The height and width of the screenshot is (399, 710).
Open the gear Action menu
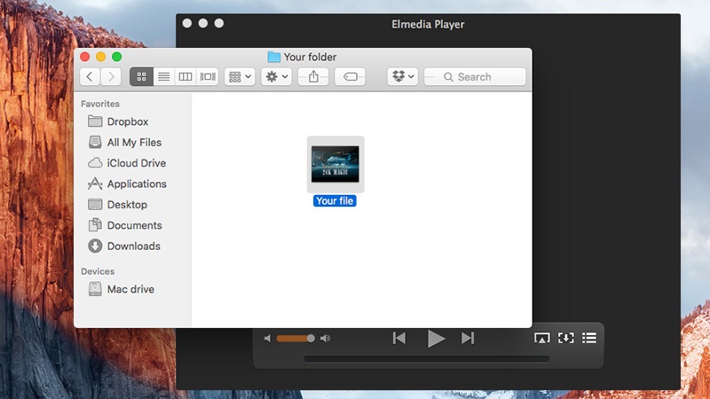[x=276, y=76]
